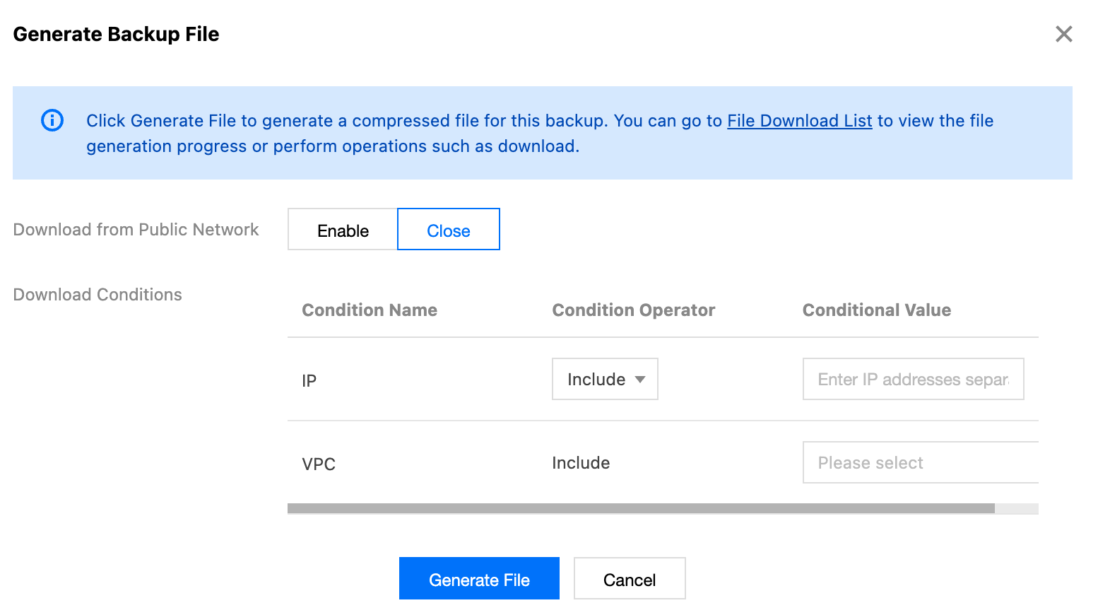Select the Close option for public download
The image size is (1098, 615).
coord(448,230)
